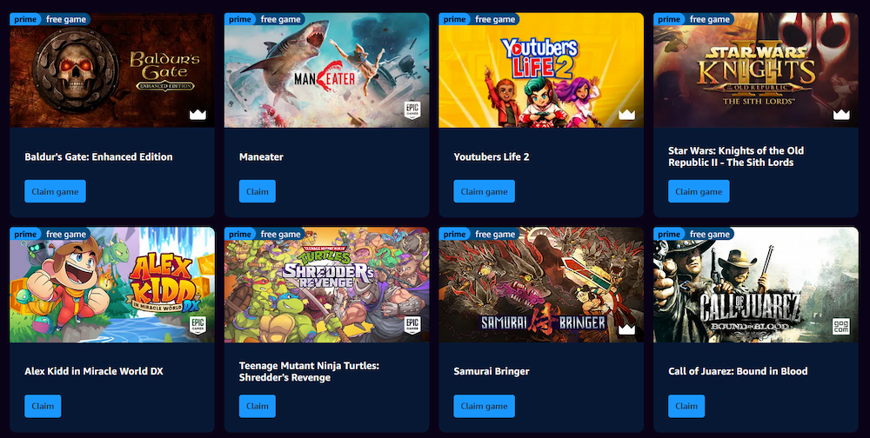Claim Call of Juarez: Bound in Blood

coord(686,406)
